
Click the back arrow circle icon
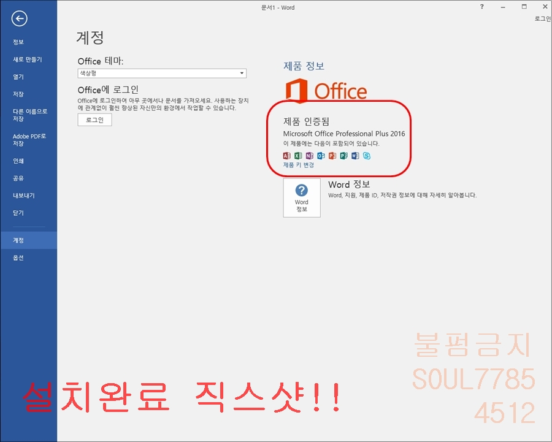20,18
